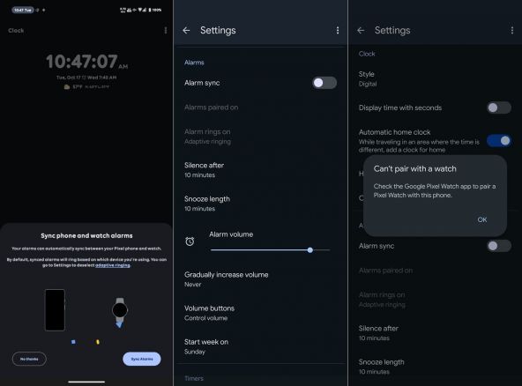The height and width of the screenshot is (386, 522).
Task: Follow the adaptive ringing link
Action: click(113, 265)
